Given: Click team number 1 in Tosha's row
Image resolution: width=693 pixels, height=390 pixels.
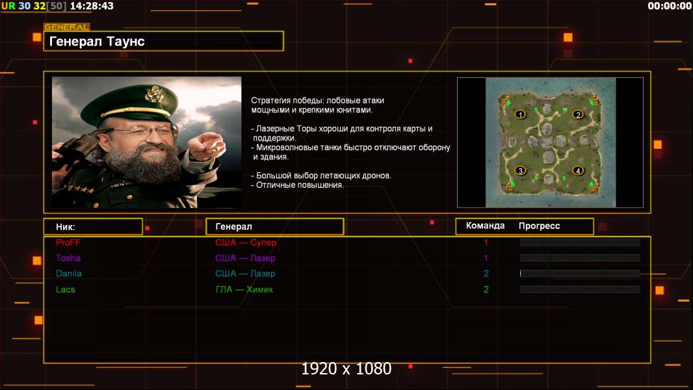Looking at the screenshot, I should 486,258.
